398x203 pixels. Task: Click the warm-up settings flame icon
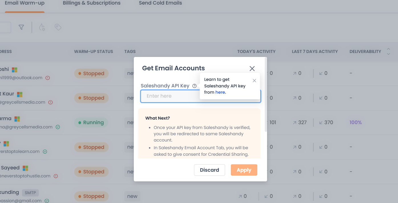coord(42,27)
